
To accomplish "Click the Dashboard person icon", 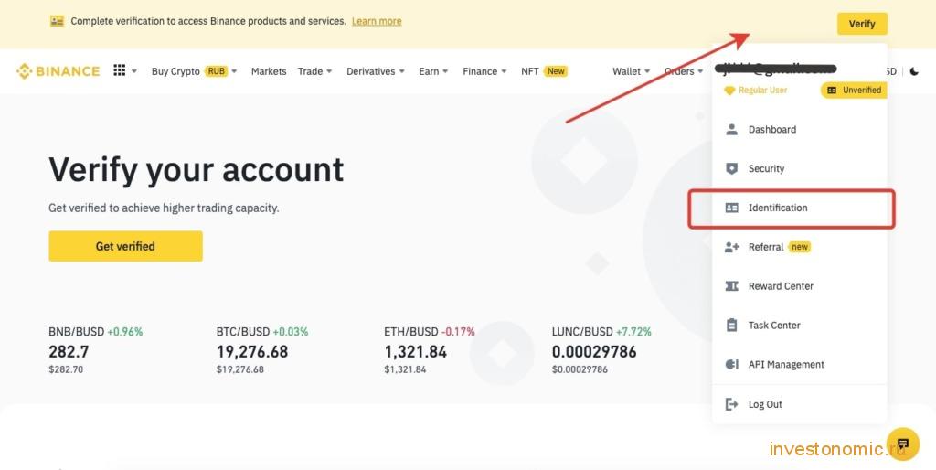I will [731, 129].
